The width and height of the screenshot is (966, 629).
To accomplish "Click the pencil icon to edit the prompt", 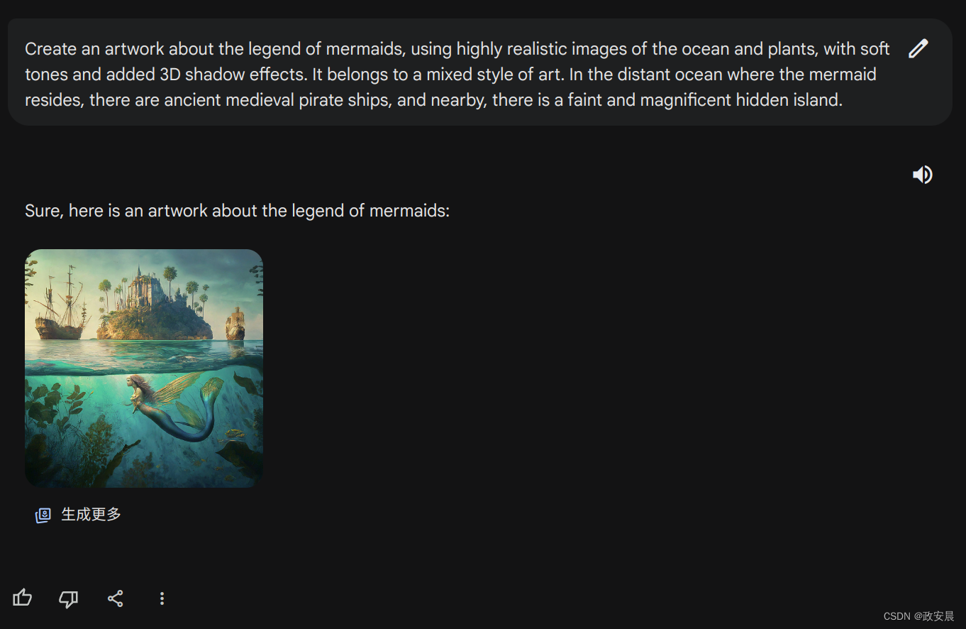I will pos(918,48).
